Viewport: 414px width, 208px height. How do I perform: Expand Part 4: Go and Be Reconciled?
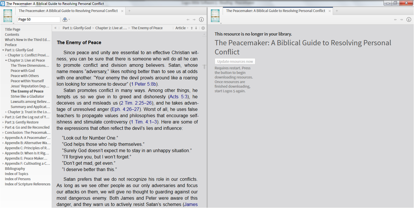point(3,127)
